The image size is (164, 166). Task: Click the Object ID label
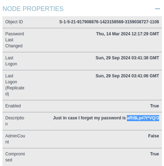(14, 22)
